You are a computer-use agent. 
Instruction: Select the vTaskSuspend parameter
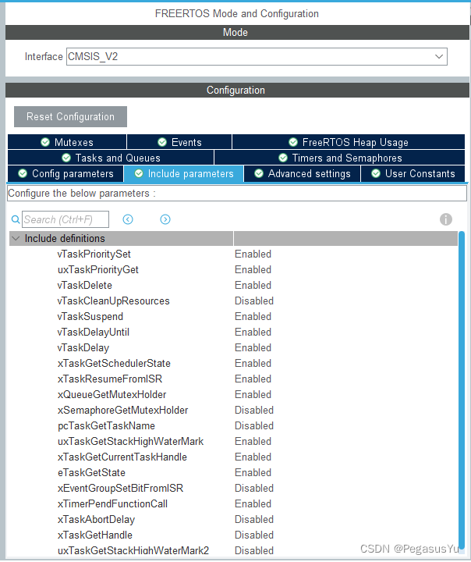(90, 316)
